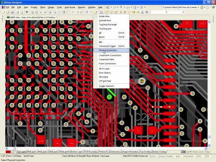216x162 pixels.
Task: Switch to the Bottom Overlay tab
Action: 159,152
